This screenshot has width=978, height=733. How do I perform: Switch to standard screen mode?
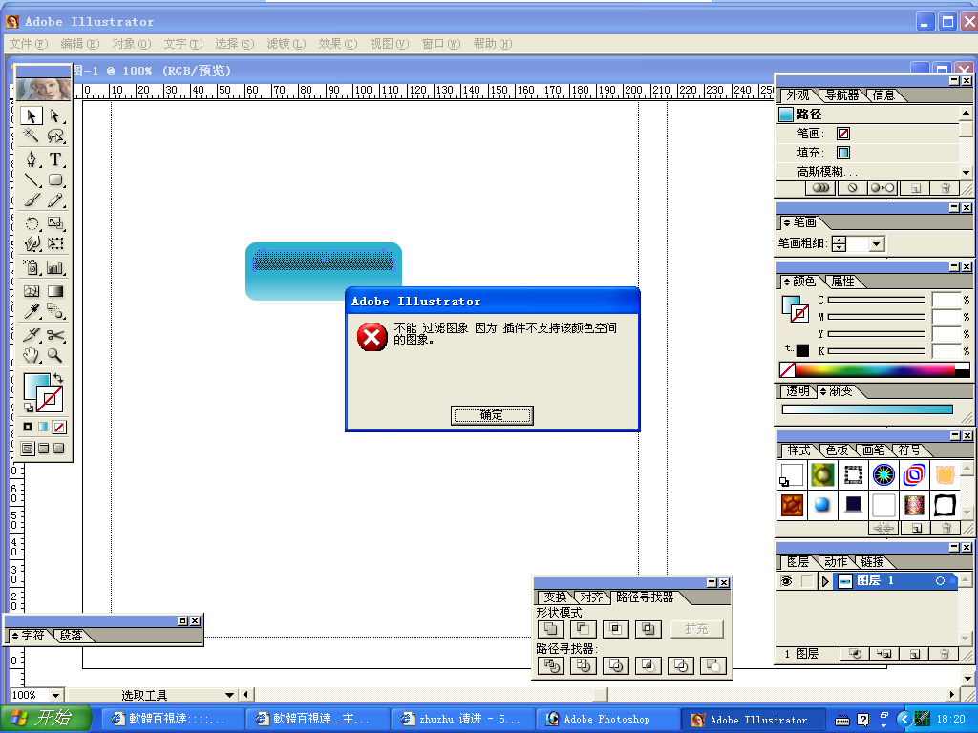point(28,449)
